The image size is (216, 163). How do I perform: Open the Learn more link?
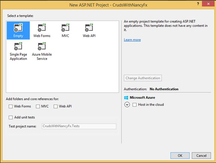click(x=132, y=40)
